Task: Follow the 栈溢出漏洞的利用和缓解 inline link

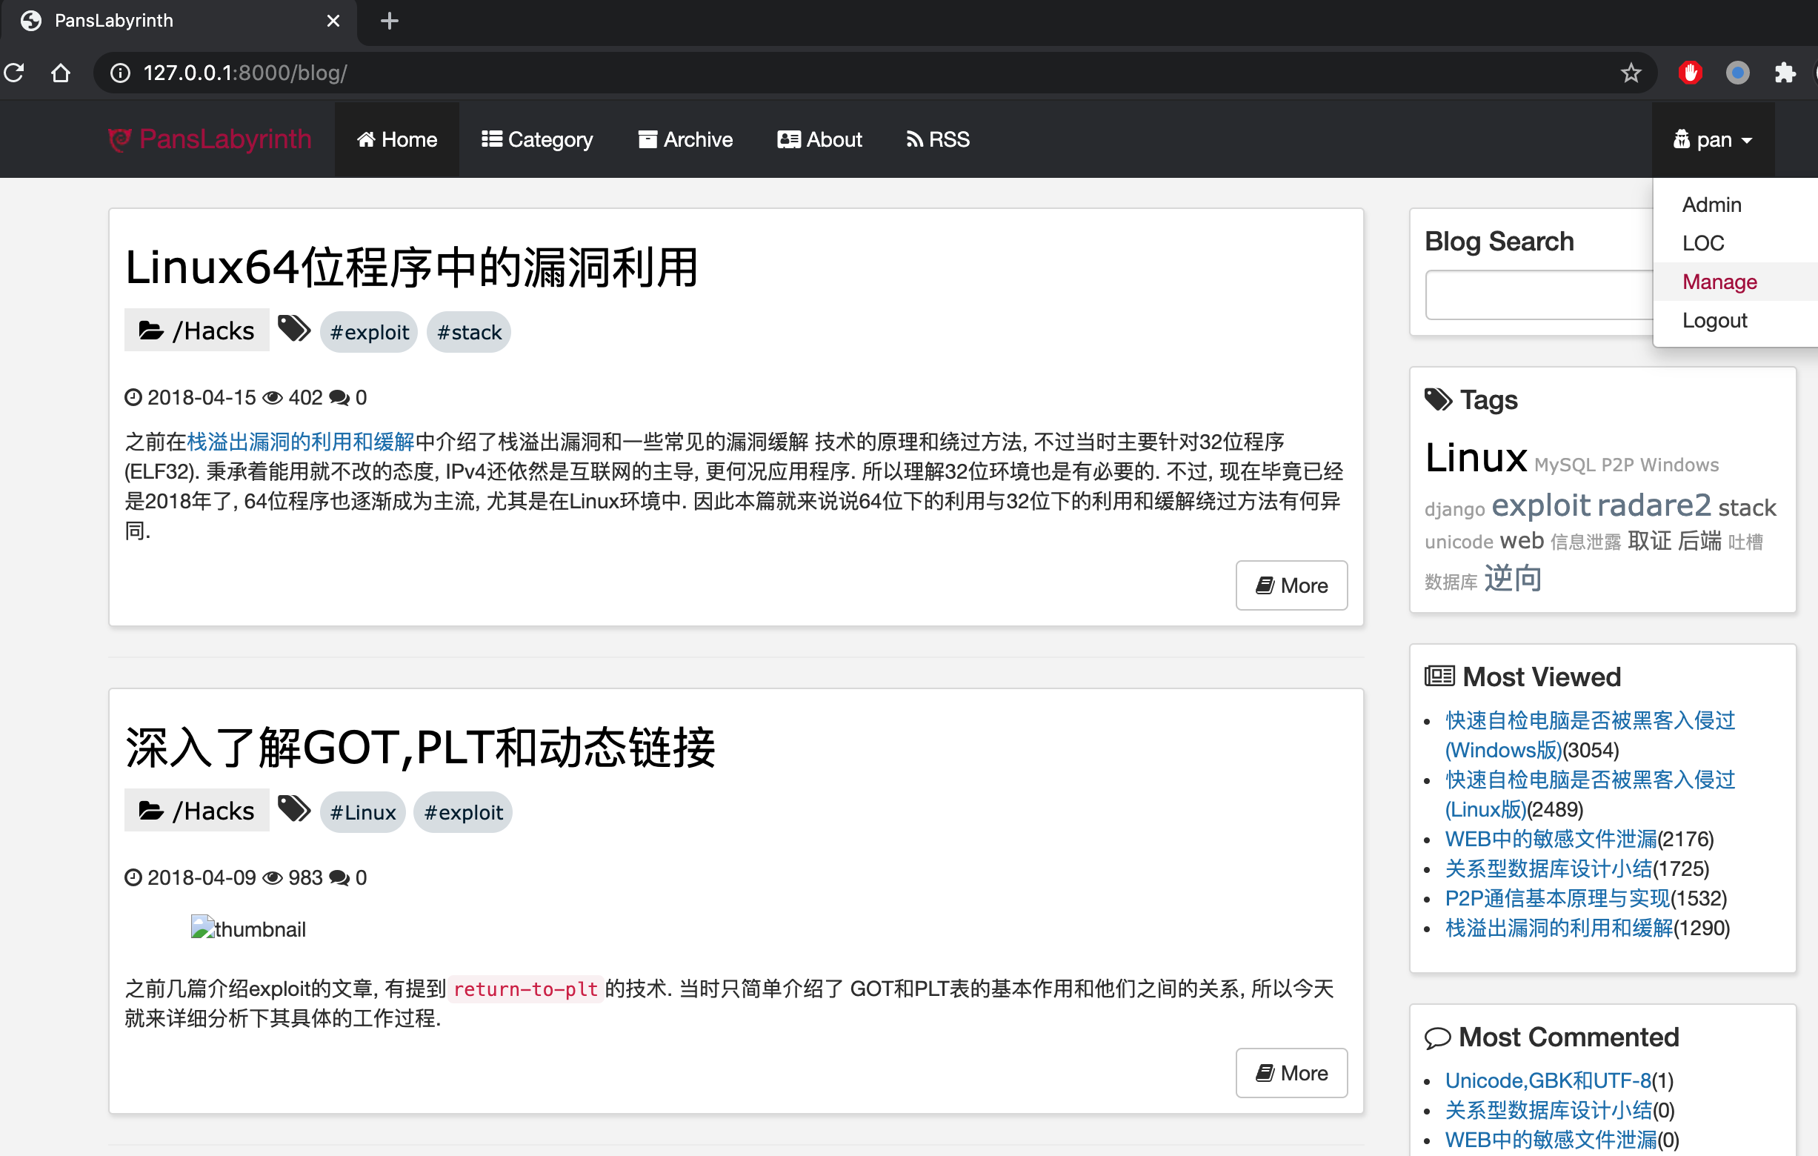Action: (x=301, y=442)
